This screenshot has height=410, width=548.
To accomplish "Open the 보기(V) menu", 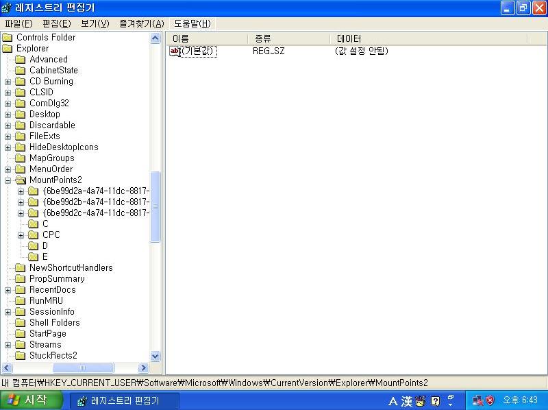I will [95, 24].
